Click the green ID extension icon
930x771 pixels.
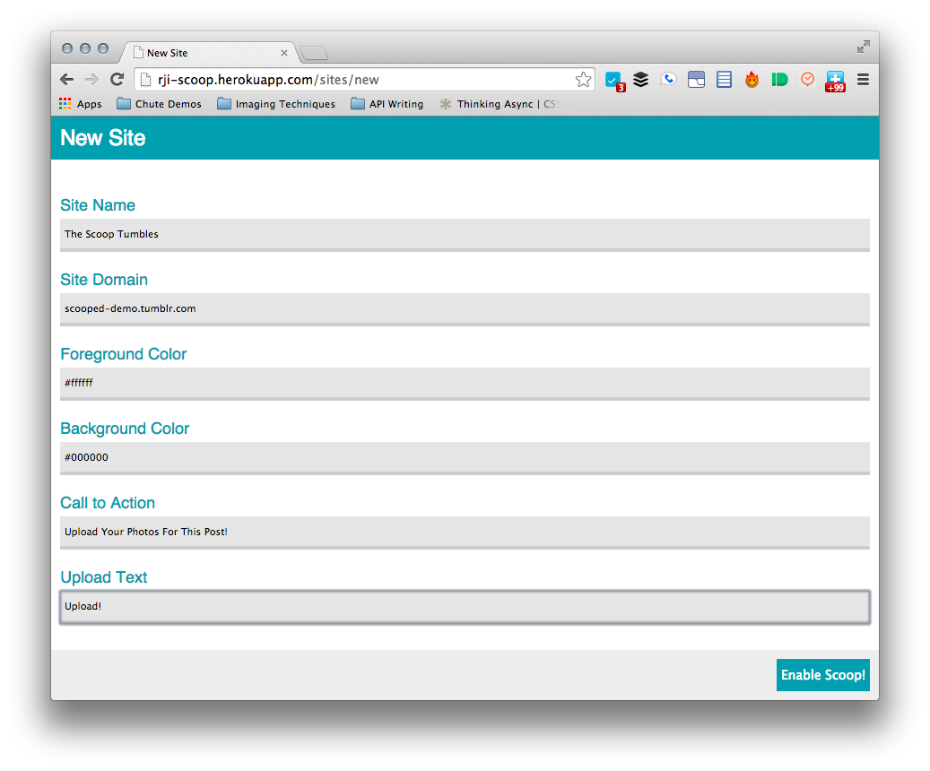pos(779,80)
